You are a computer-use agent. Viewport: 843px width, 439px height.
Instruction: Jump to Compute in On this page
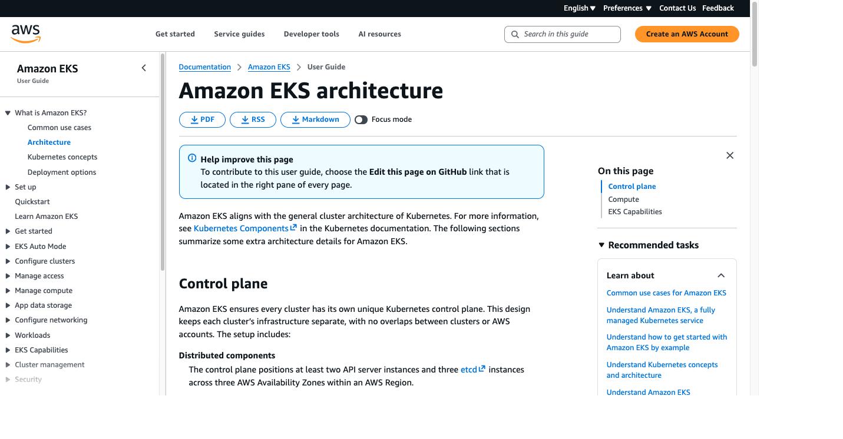[624, 199]
